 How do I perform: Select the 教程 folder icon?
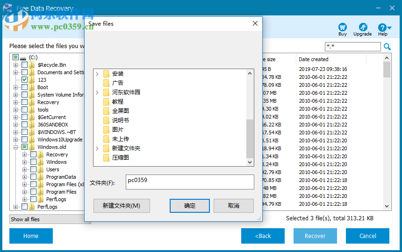coord(107,102)
